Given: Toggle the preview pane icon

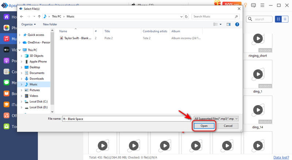Looking at the screenshot, I should click(228, 24).
